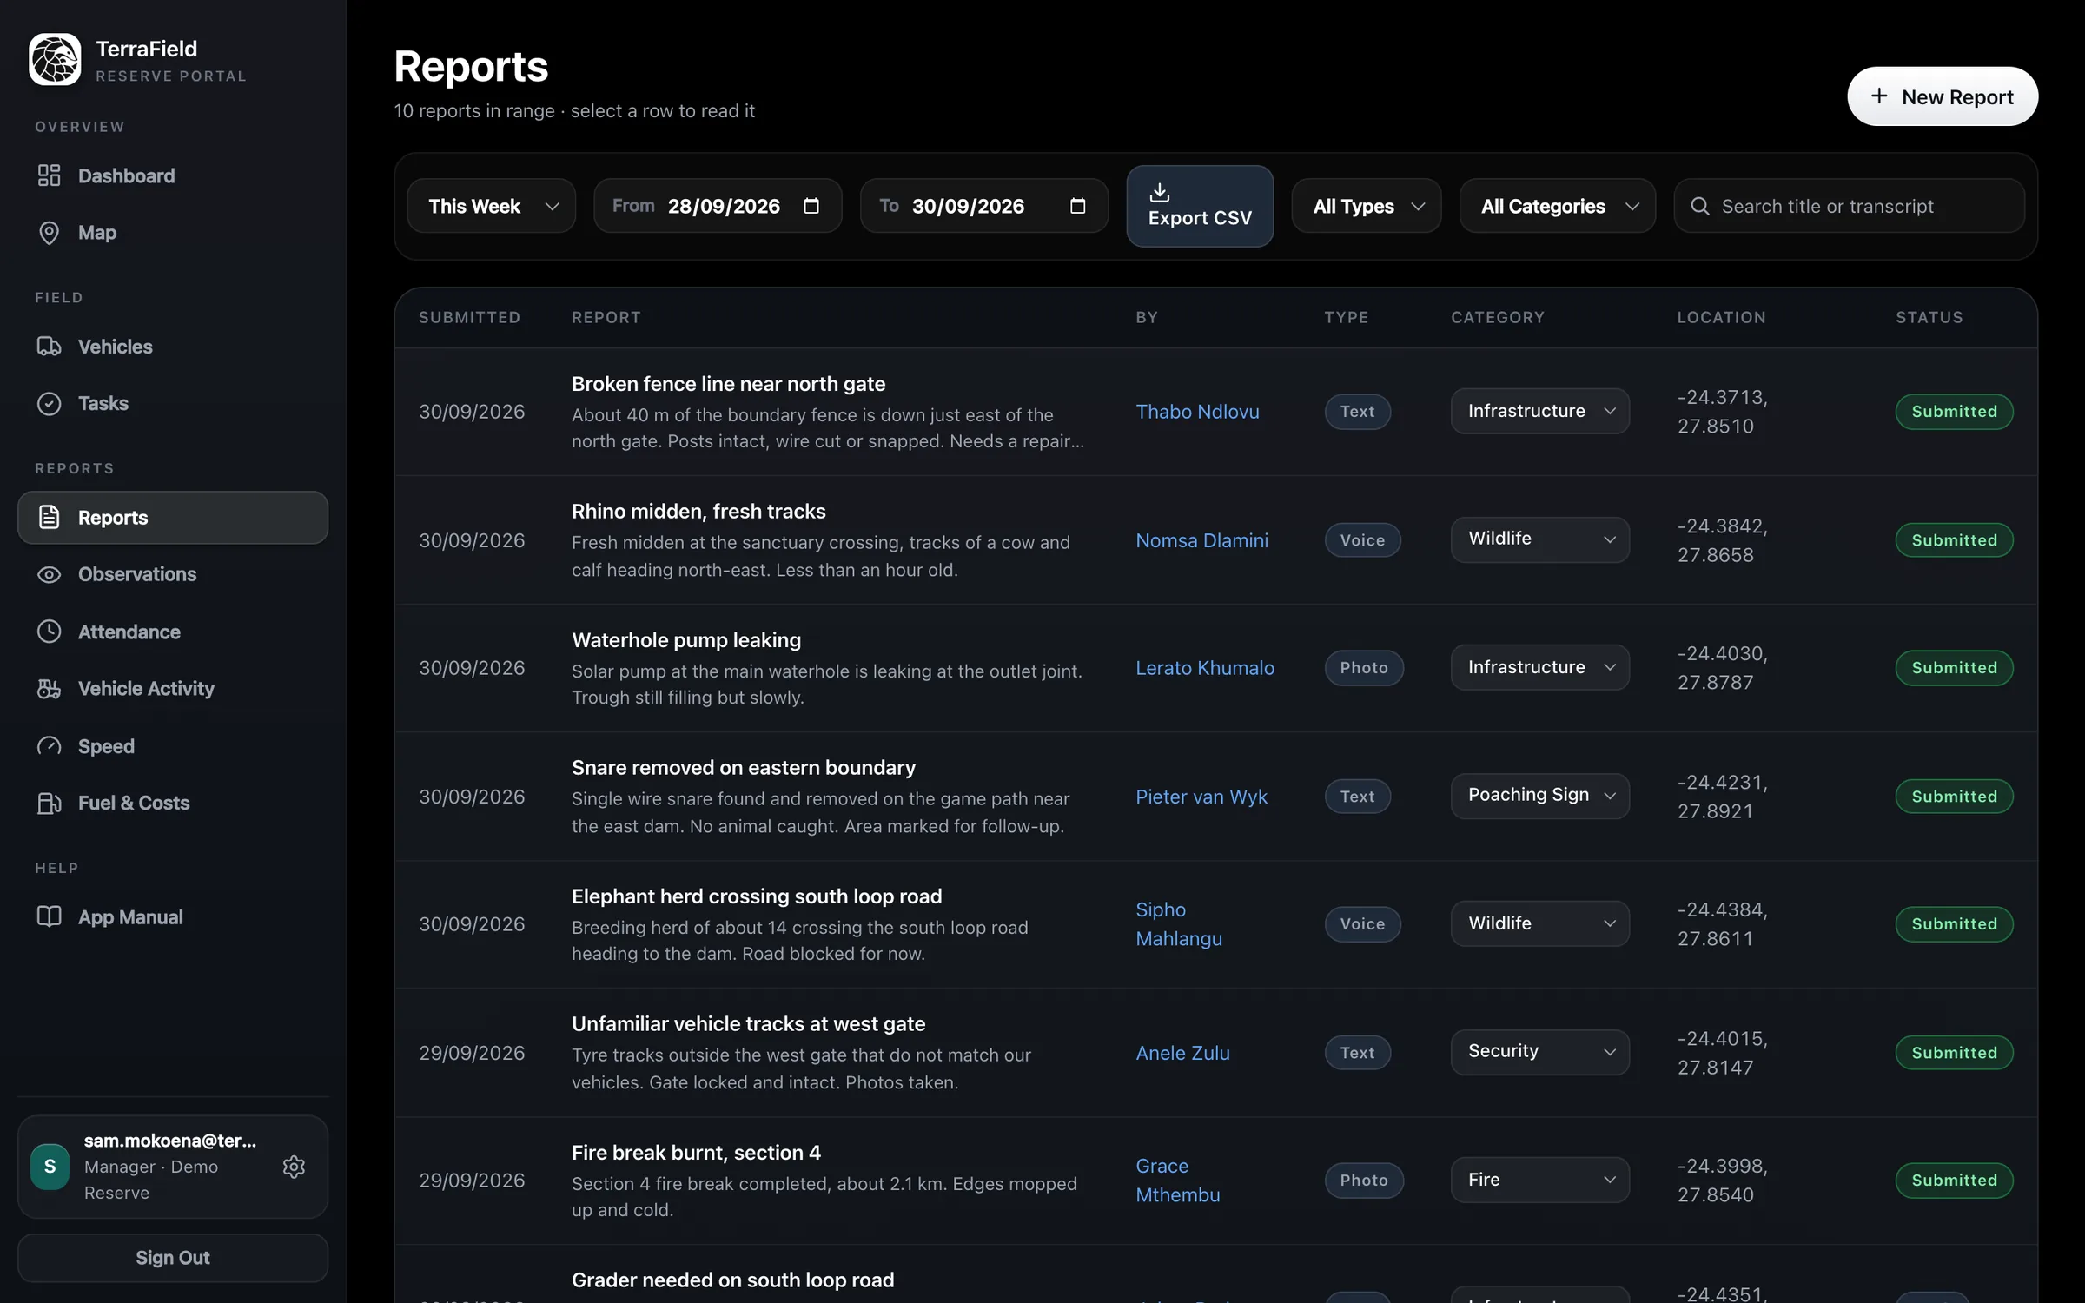Image resolution: width=2085 pixels, height=1303 pixels.
Task: Open Vehicle Activity page
Action: pos(173,689)
